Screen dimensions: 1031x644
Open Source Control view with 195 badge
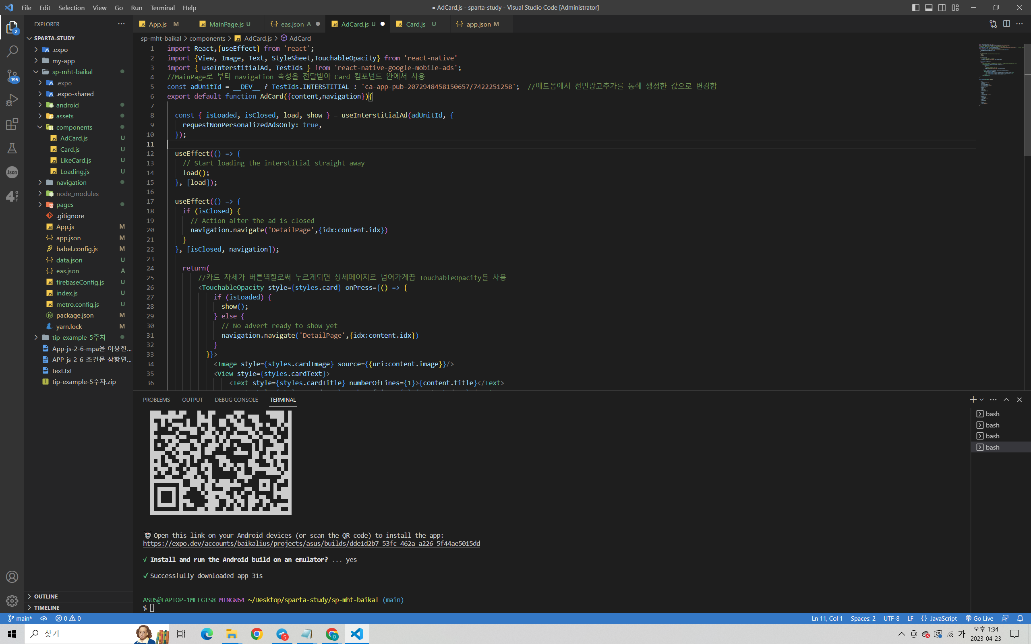click(x=12, y=76)
